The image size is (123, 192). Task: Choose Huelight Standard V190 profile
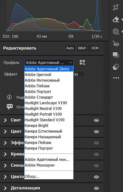tap(49, 120)
